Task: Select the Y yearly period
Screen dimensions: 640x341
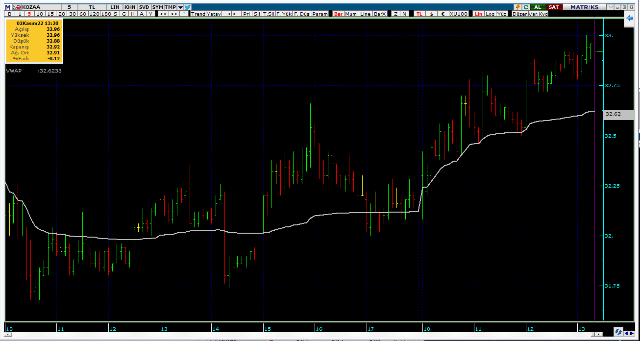Action: point(149,14)
